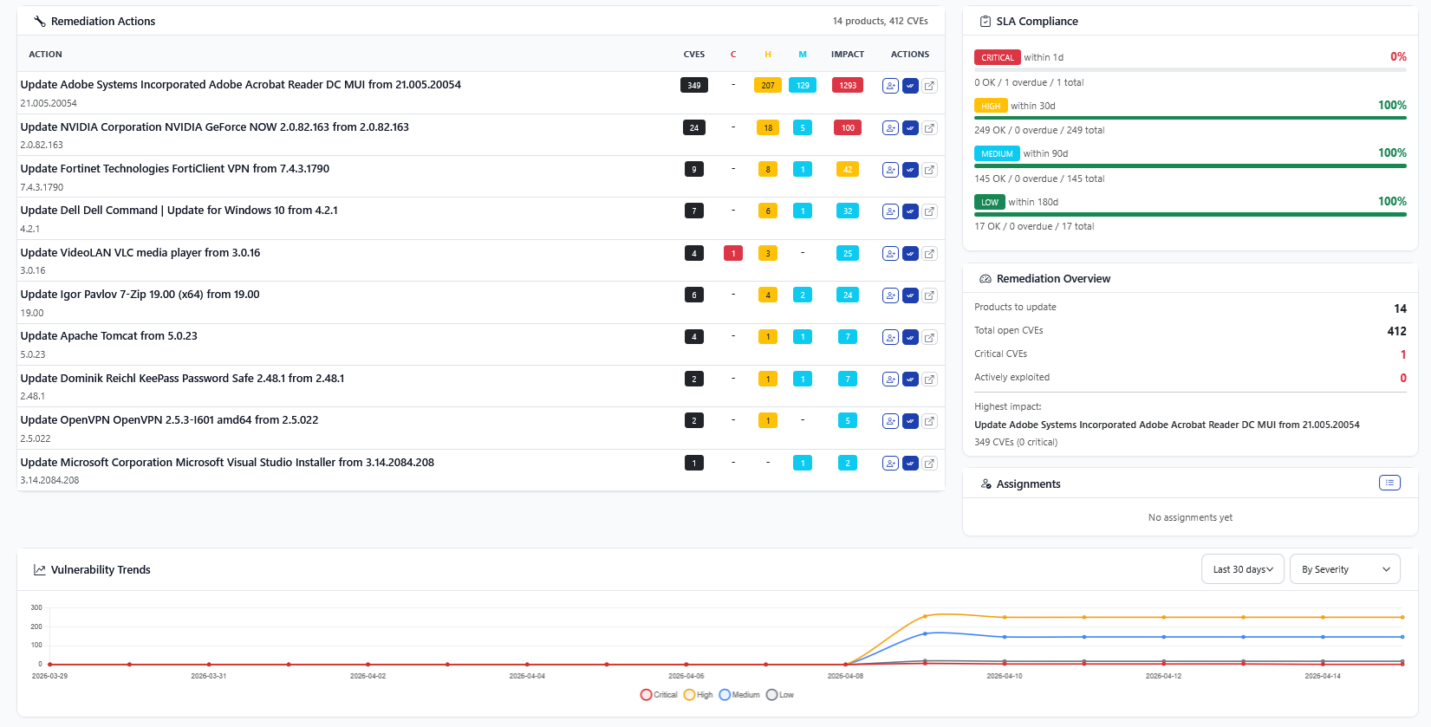Assign user to OpenVPN update
1431x727 pixels.
890,421
